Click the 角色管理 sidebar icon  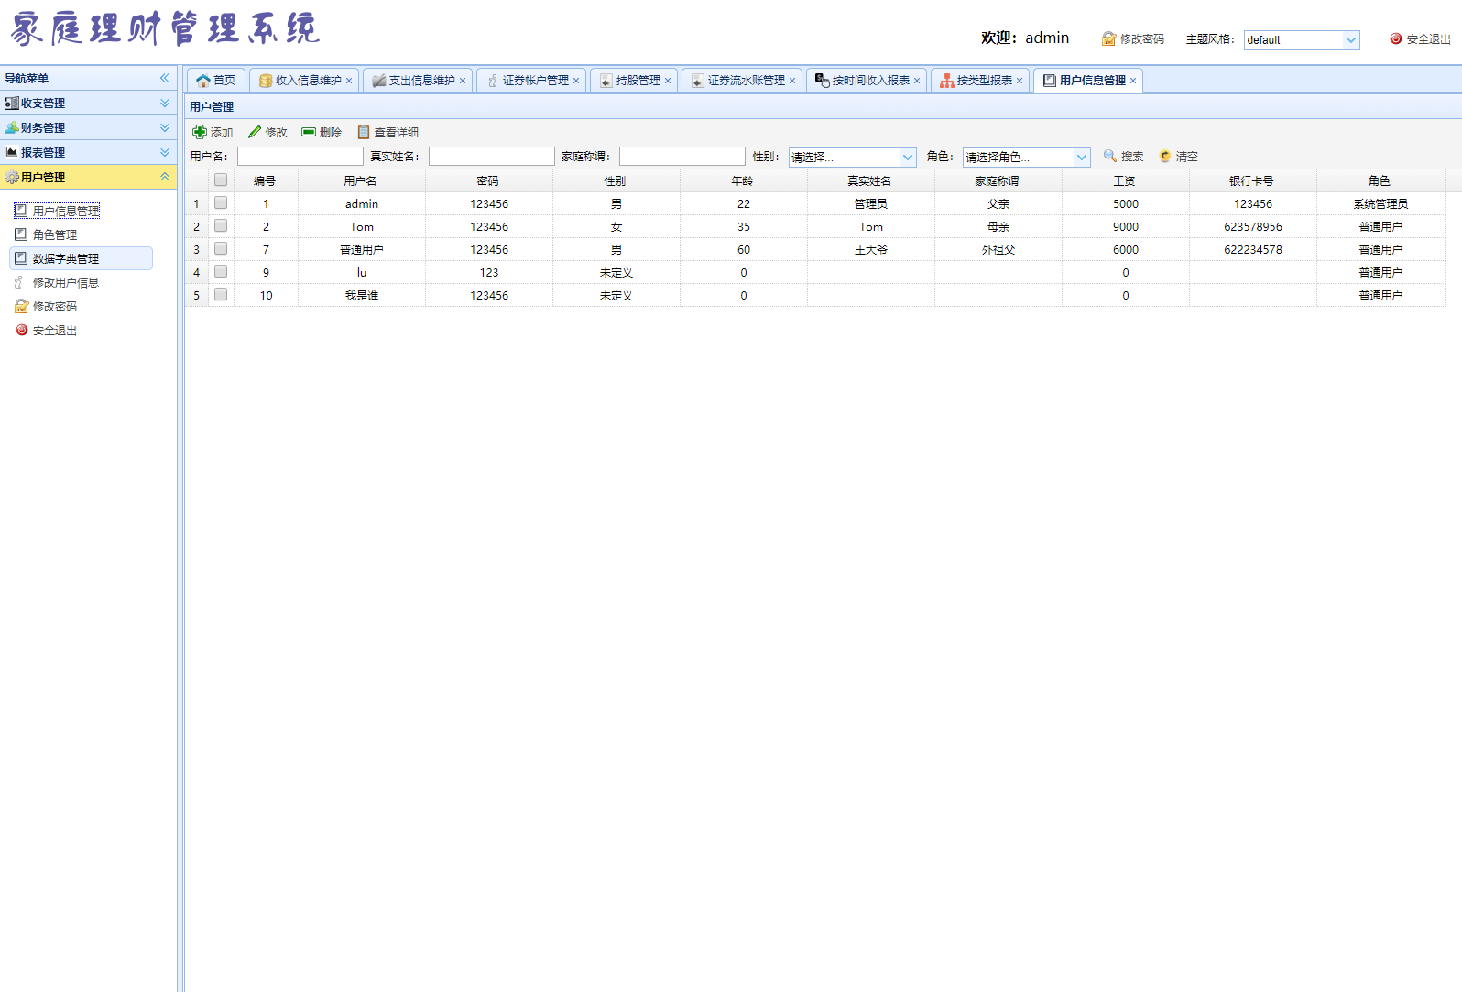(21, 234)
